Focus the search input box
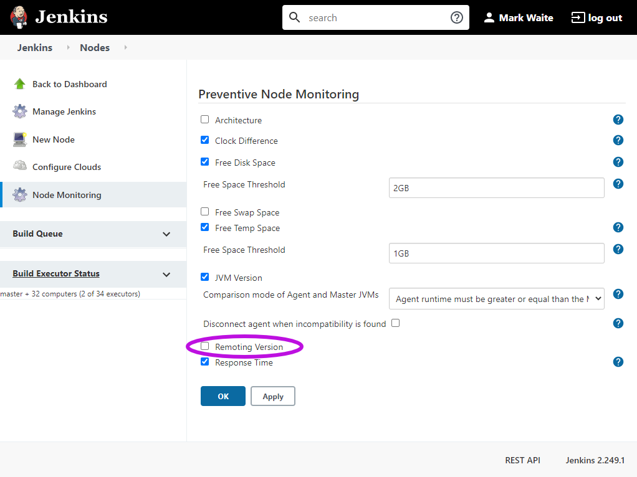This screenshot has height=477, width=637. point(376,17)
